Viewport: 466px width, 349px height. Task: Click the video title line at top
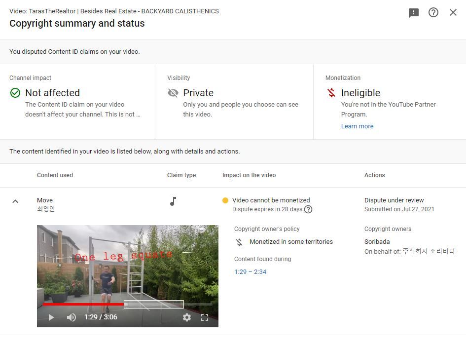click(114, 11)
